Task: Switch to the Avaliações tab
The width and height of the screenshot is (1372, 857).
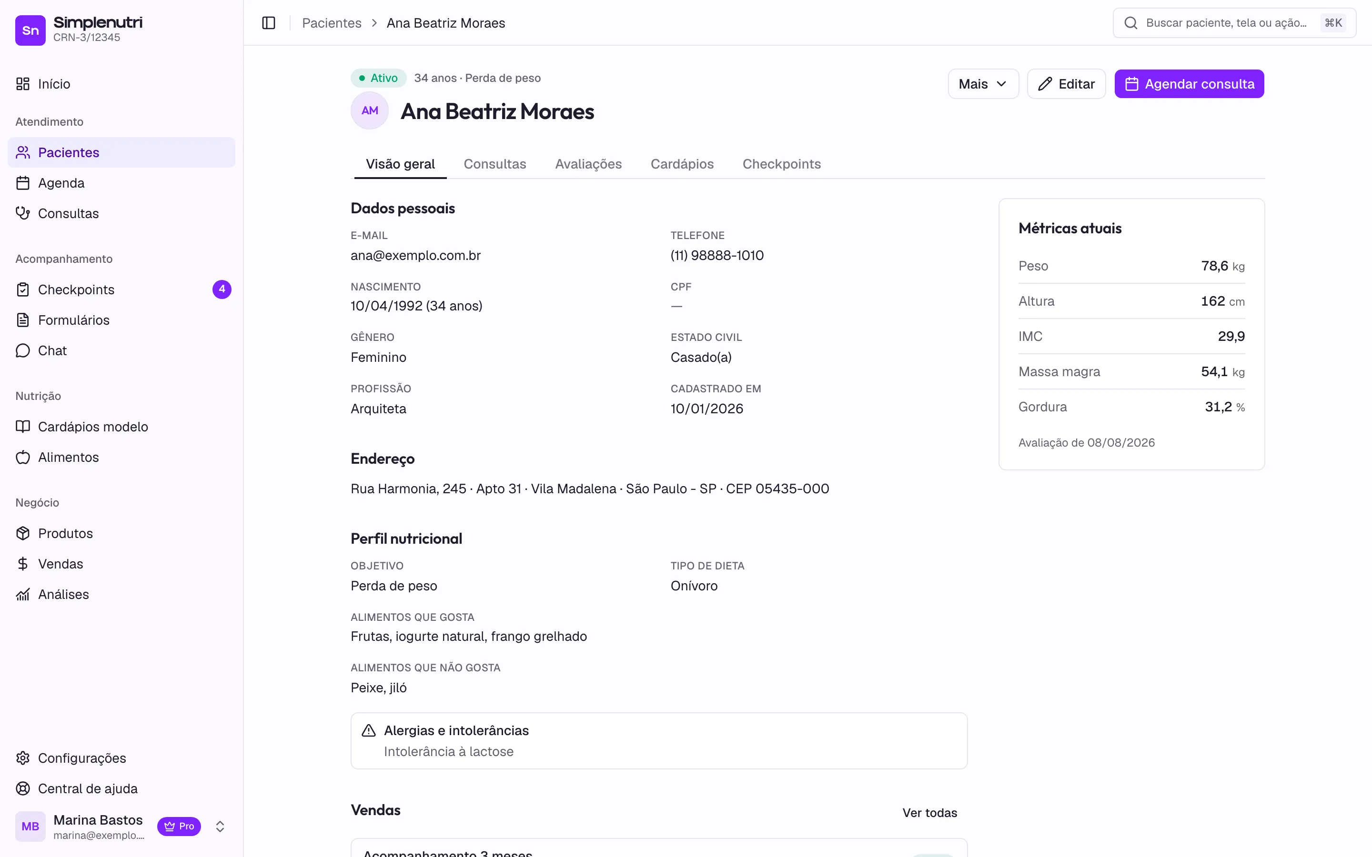Action: click(x=588, y=164)
